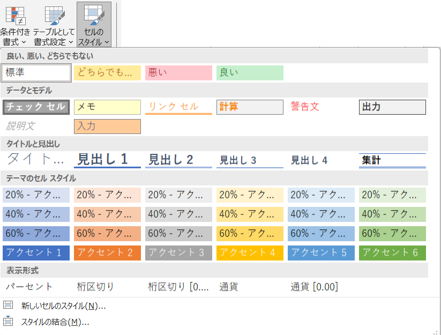441x335 pixels.
Task: Apply the pink 悪い style swatch
Action: pyautogui.click(x=178, y=73)
